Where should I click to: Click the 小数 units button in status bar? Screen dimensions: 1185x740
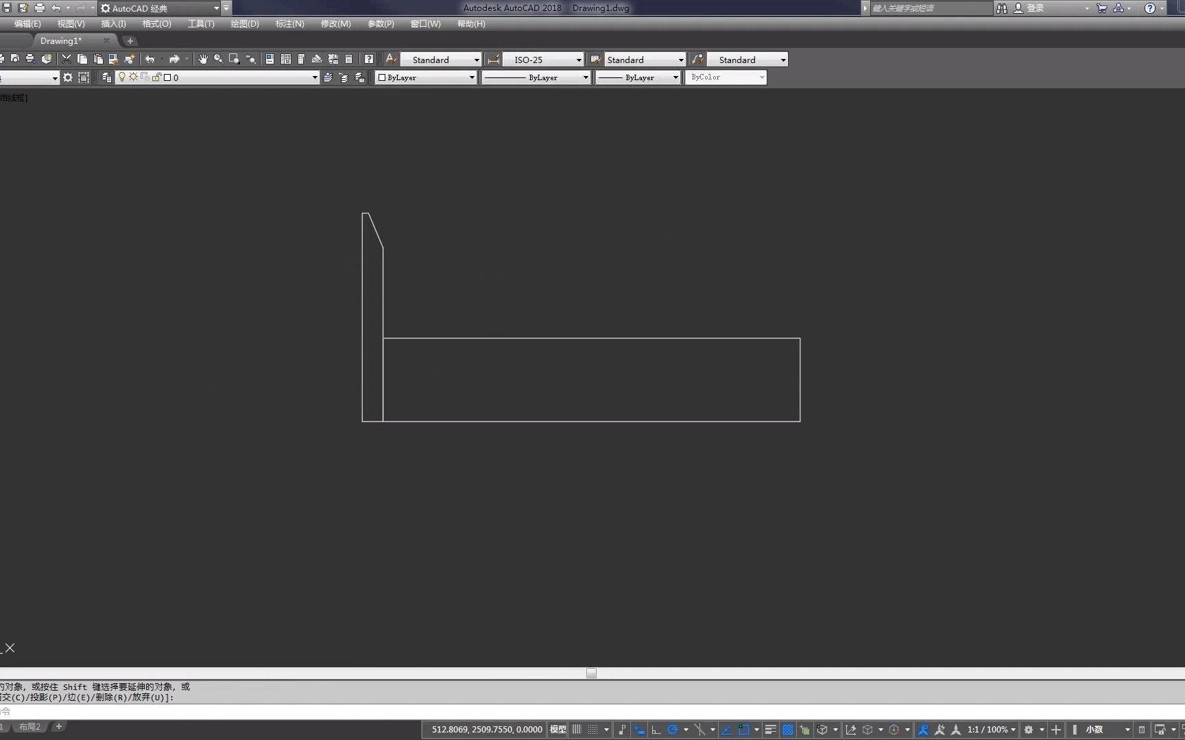(x=1094, y=730)
